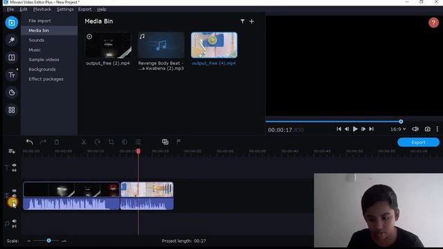Increase timeline scale with plus
Image resolution: width=443 pixels, height=249 pixels.
[x=64, y=241]
